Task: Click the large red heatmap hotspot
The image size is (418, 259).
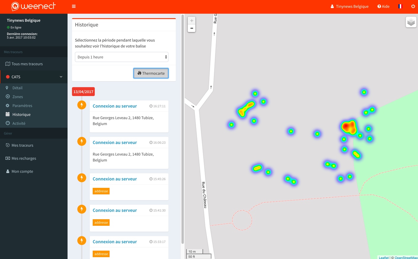Action: tap(348, 127)
